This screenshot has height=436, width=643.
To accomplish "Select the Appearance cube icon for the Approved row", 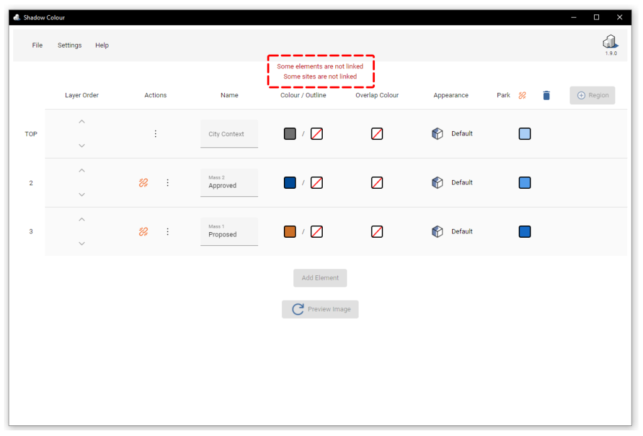I will (x=437, y=182).
